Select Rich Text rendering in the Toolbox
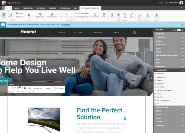 [x=159, y=98]
